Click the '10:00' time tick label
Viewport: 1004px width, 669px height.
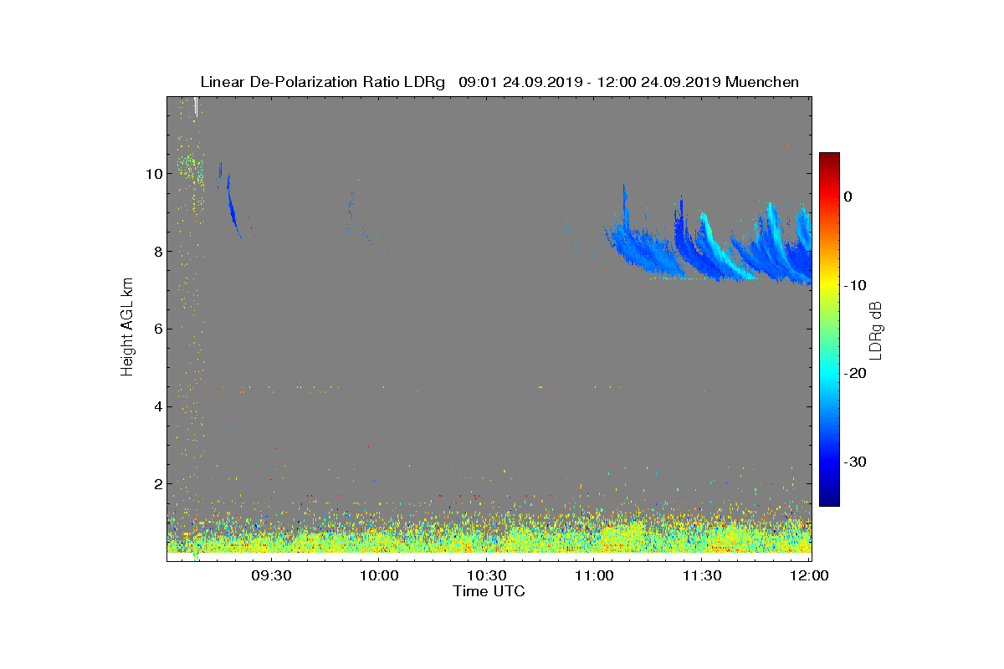(x=380, y=576)
